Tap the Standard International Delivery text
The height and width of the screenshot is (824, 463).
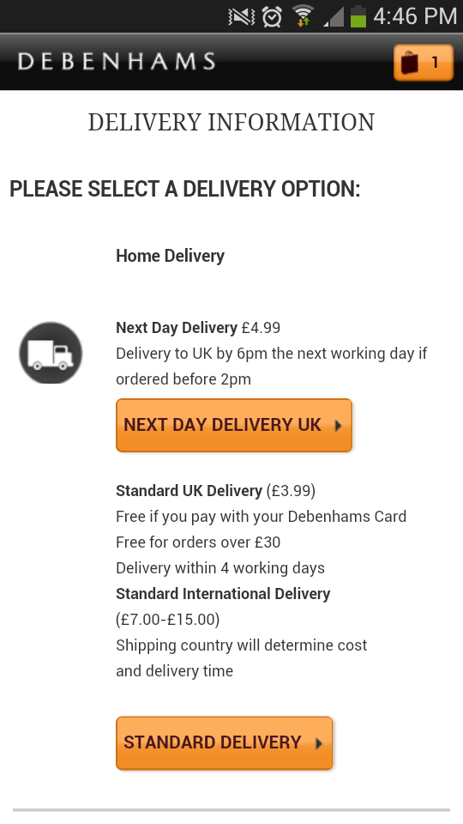pos(223,594)
